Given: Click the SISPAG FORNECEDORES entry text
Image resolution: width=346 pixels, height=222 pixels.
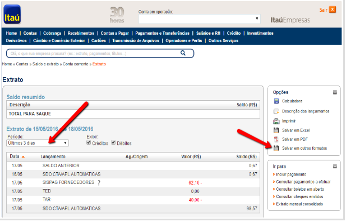Looking at the screenshot, I should pos(68,182).
